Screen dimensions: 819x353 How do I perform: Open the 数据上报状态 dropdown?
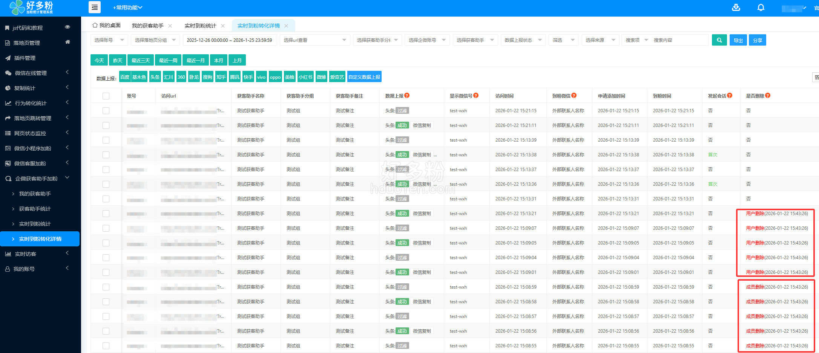523,40
